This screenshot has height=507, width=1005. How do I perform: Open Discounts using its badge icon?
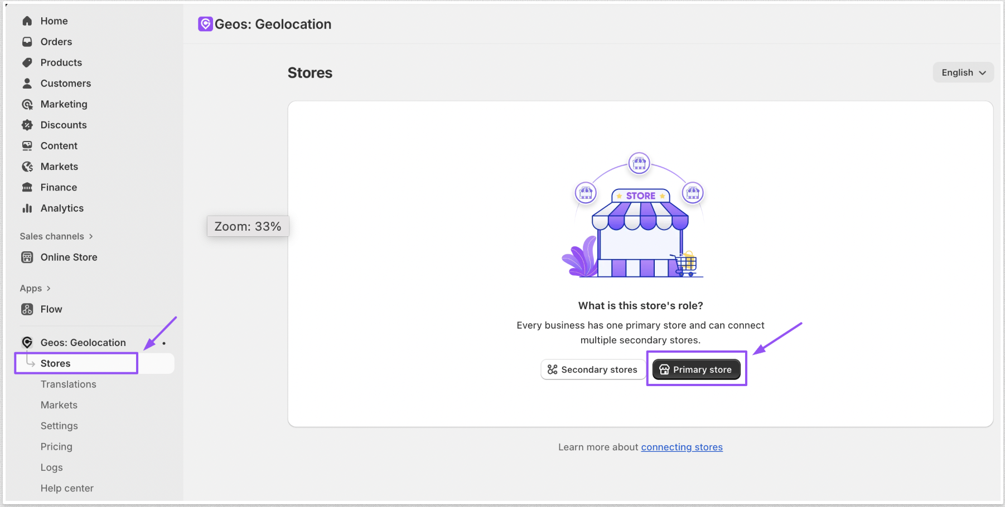27,125
